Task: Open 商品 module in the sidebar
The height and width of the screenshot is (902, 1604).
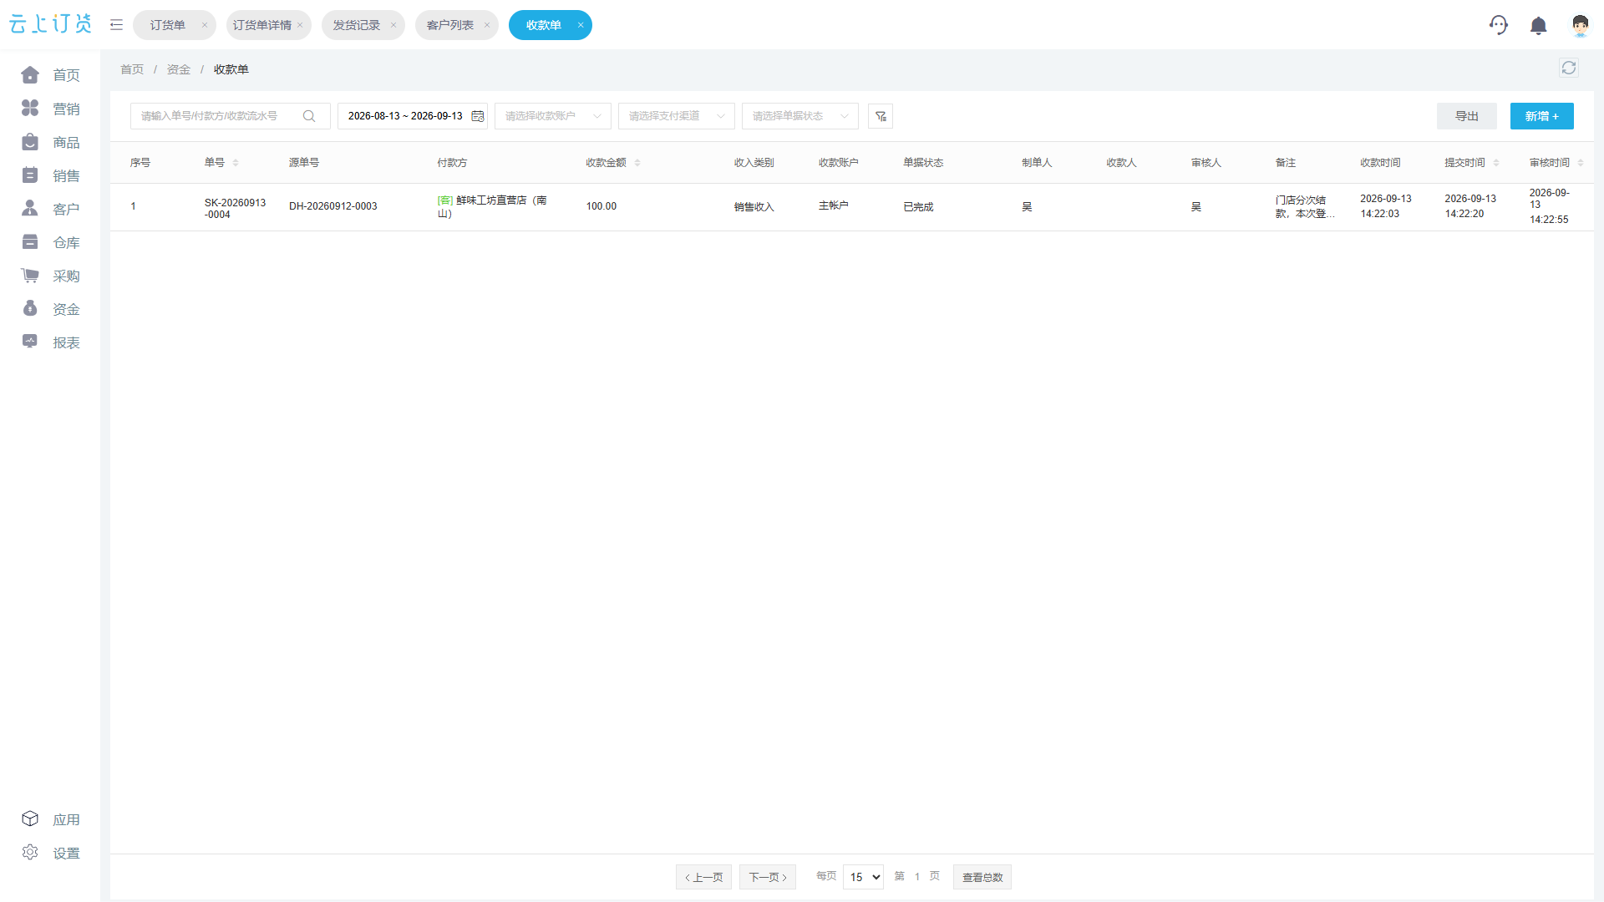Action: click(x=51, y=142)
